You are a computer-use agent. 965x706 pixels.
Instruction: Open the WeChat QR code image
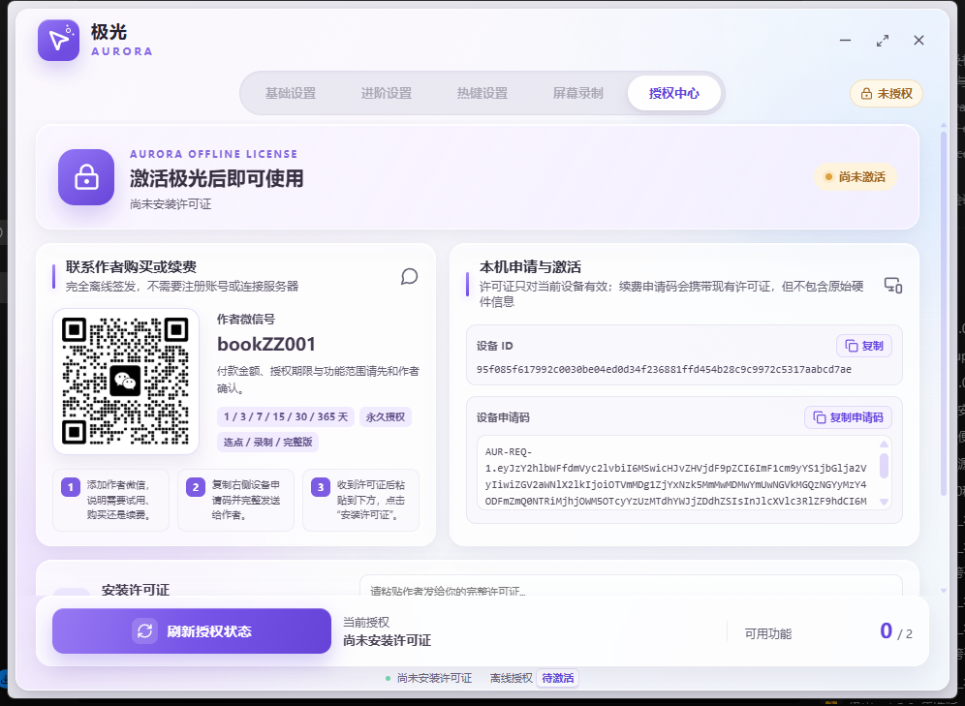[126, 382]
